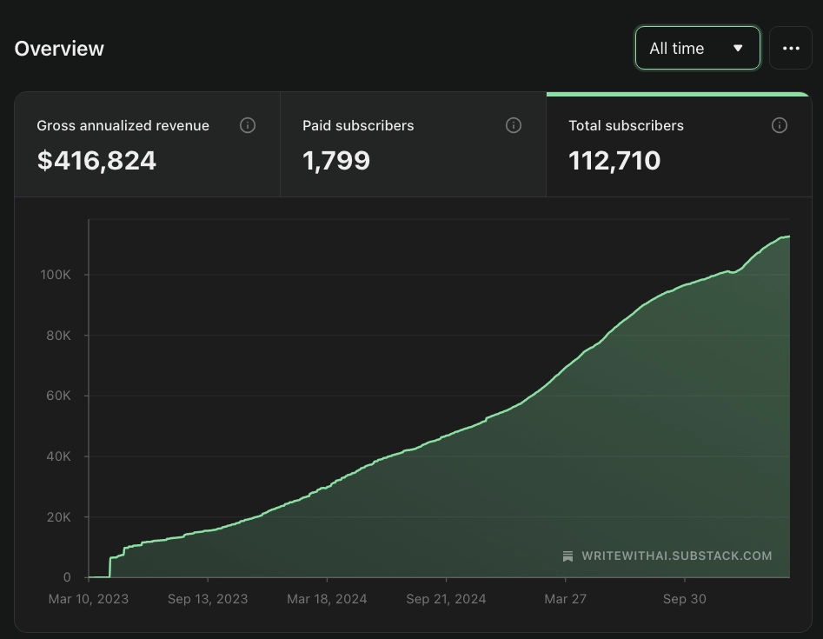
Task: Click the 80K y-axis label
Action: coord(58,336)
